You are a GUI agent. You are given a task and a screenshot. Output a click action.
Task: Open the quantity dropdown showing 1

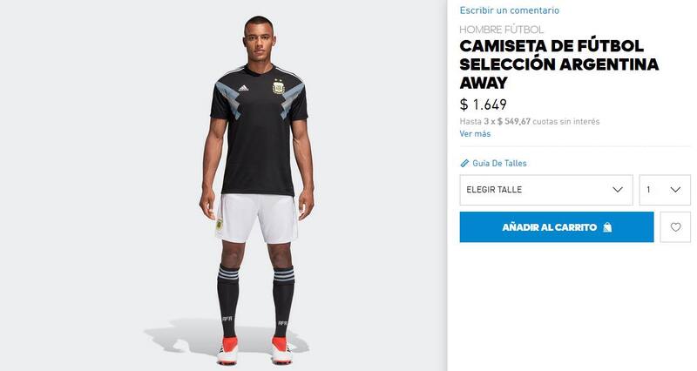pyautogui.click(x=664, y=190)
